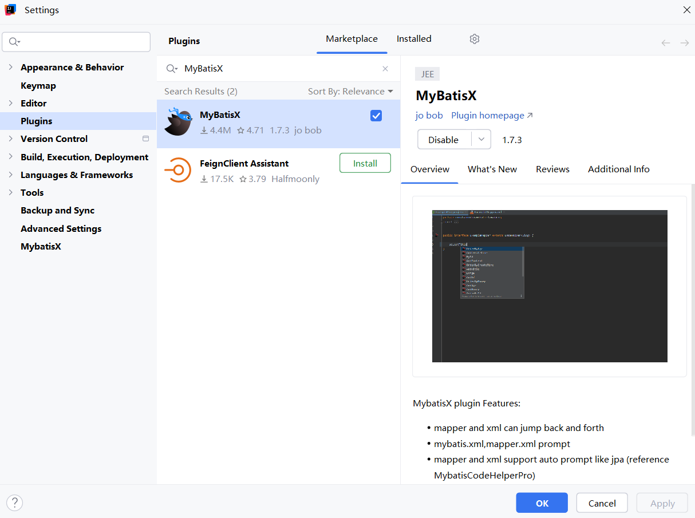The width and height of the screenshot is (695, 518).
Task: Expand the Editor settings node
Action: [x=10, y=103]
